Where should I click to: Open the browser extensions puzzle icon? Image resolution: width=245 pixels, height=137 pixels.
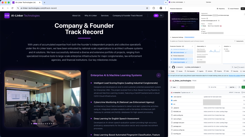point(154,8)
